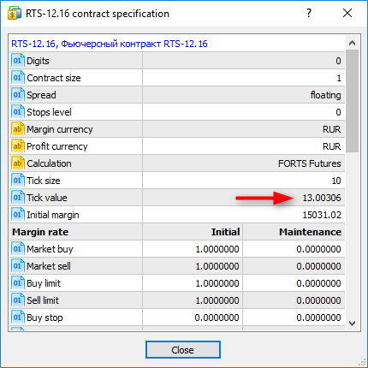Click the icon beside Market sell

pos(18,266)
